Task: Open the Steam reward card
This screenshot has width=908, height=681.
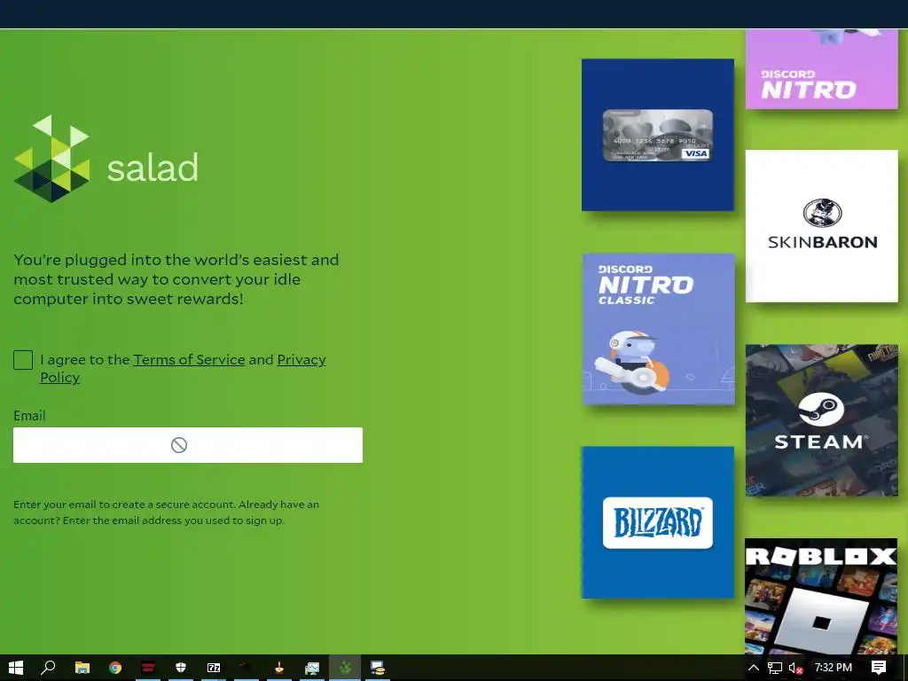Action: [x=822, y=420]
